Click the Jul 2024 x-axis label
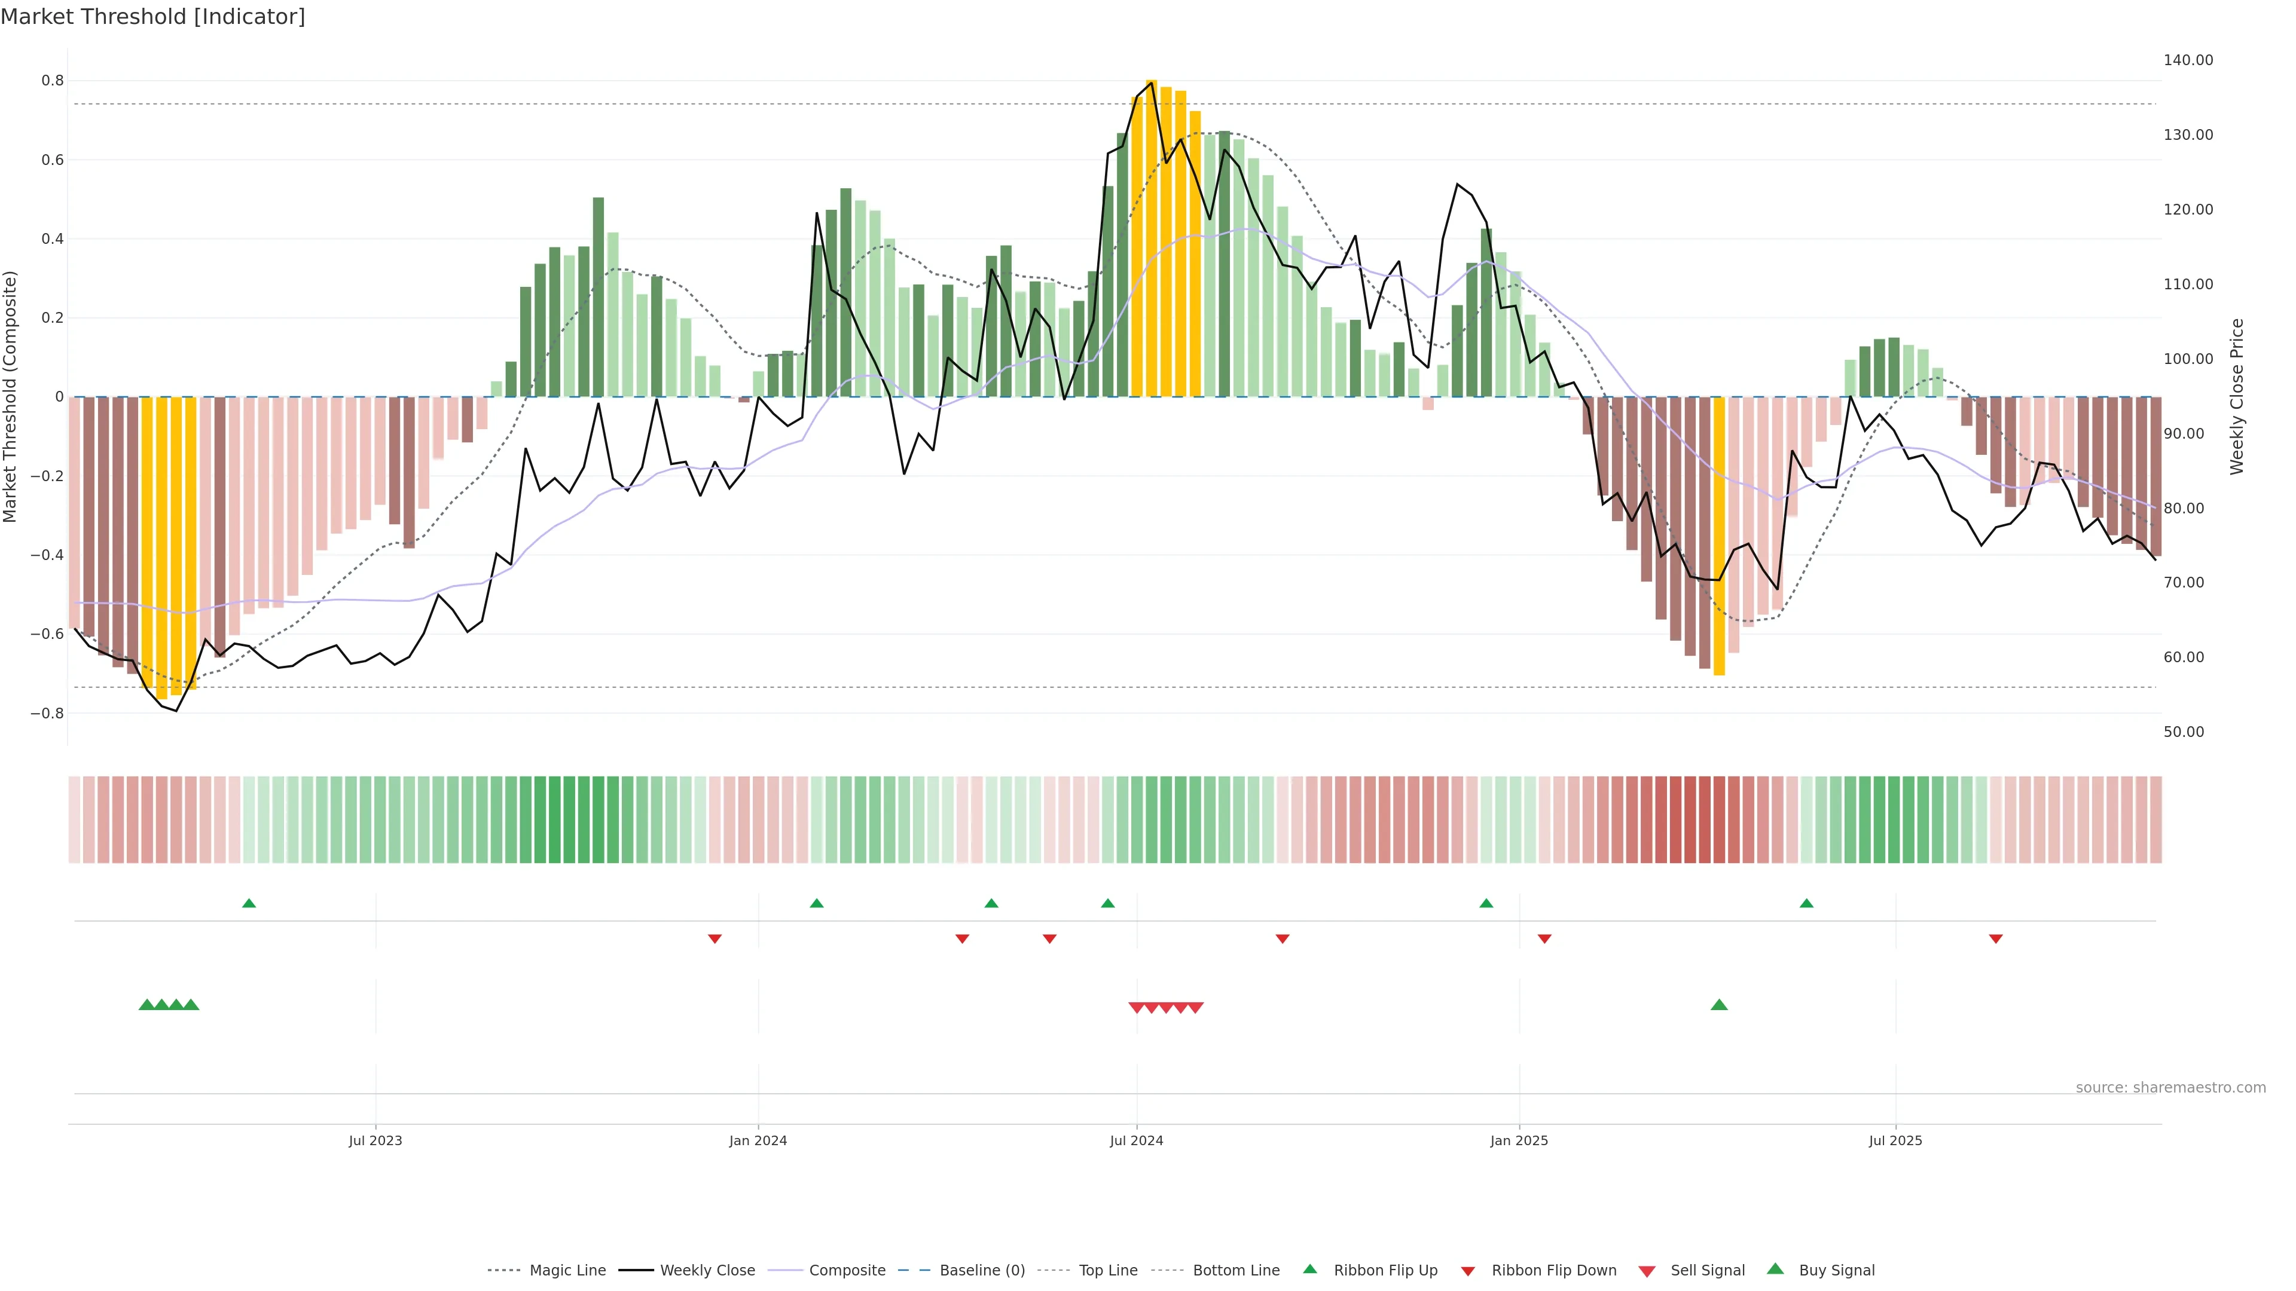Image resolution: width=2296 pixels, height=1291 pixels. [1137, 1140]
